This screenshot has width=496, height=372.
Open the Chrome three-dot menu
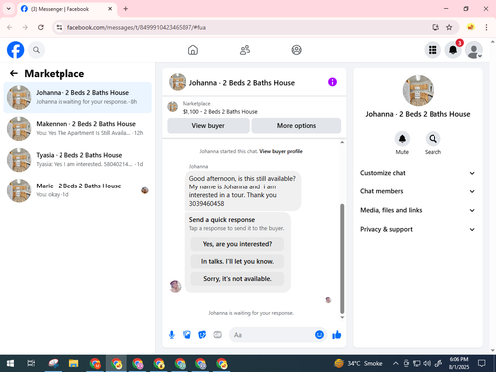pos(486,27)
